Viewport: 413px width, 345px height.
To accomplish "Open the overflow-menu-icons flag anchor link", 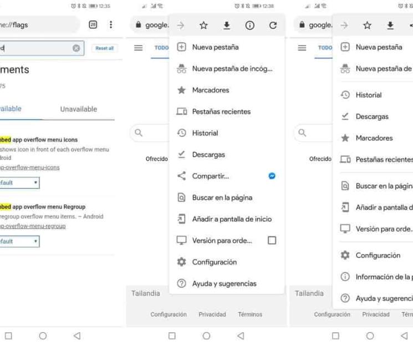I will [30, 168].
